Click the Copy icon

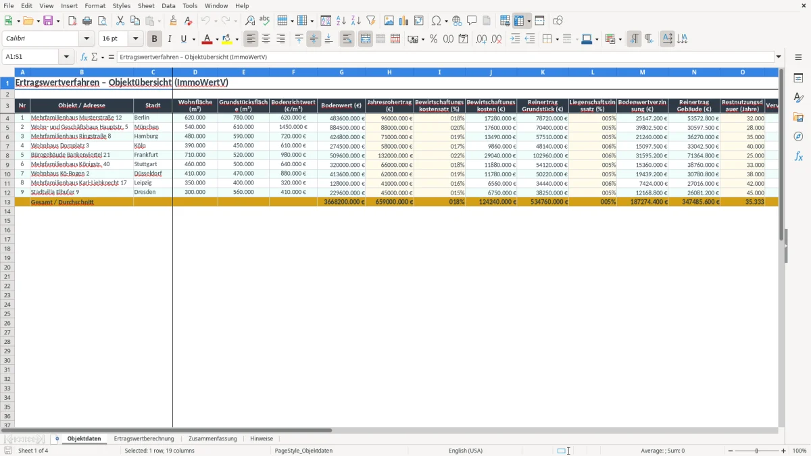135,21
